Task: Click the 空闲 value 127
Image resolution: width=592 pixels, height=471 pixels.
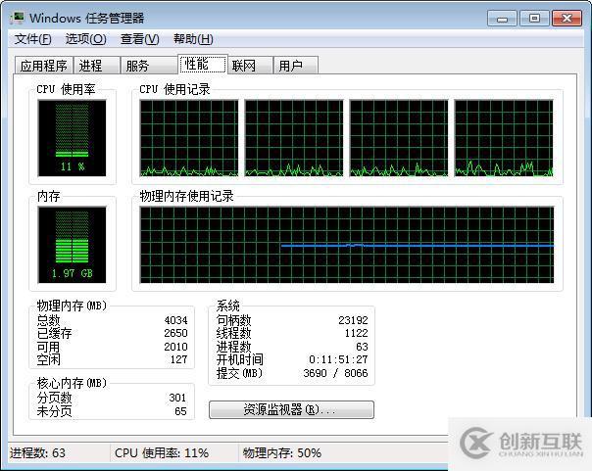Action: (178, 359)
